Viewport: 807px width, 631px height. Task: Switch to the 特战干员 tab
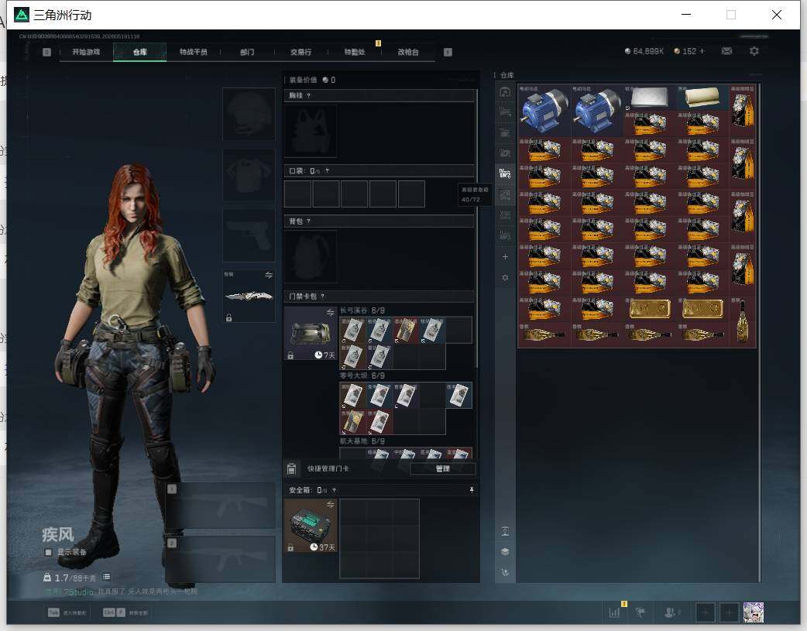click(194, 52)
